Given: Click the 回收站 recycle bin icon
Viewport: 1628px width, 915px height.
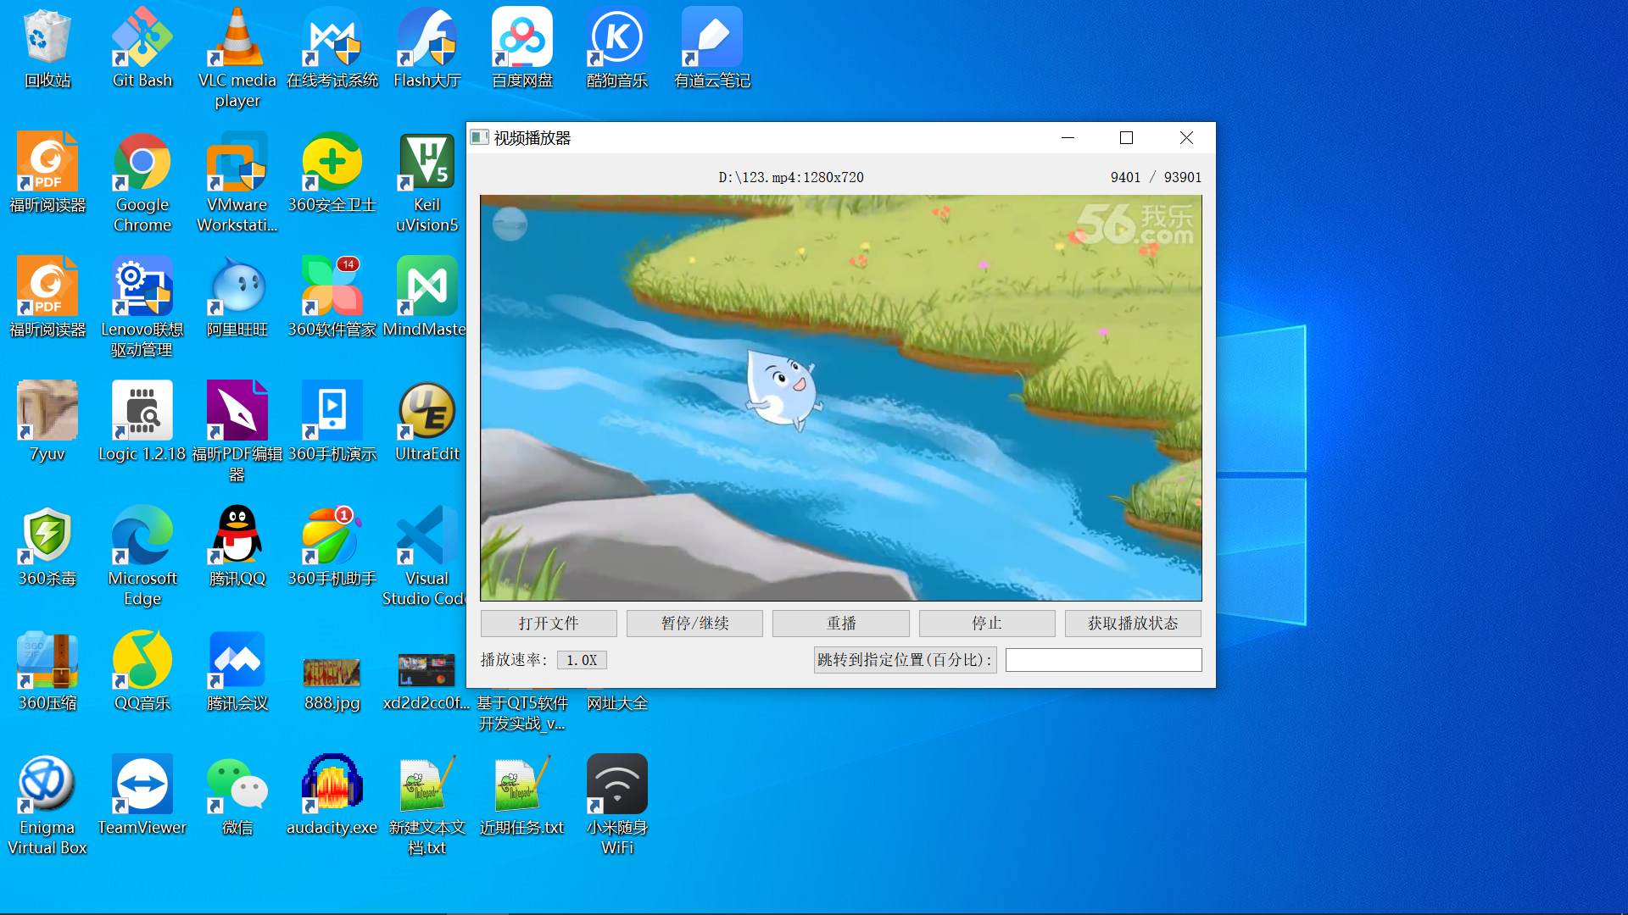Looking at the screenshot, I should click(x=47, y=39).
